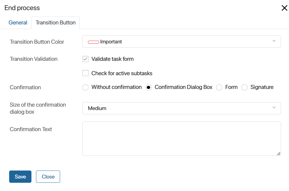289x191 pixels.
Task: Click inside the Confirmation Text field
Action: click(x=182, y=139)
